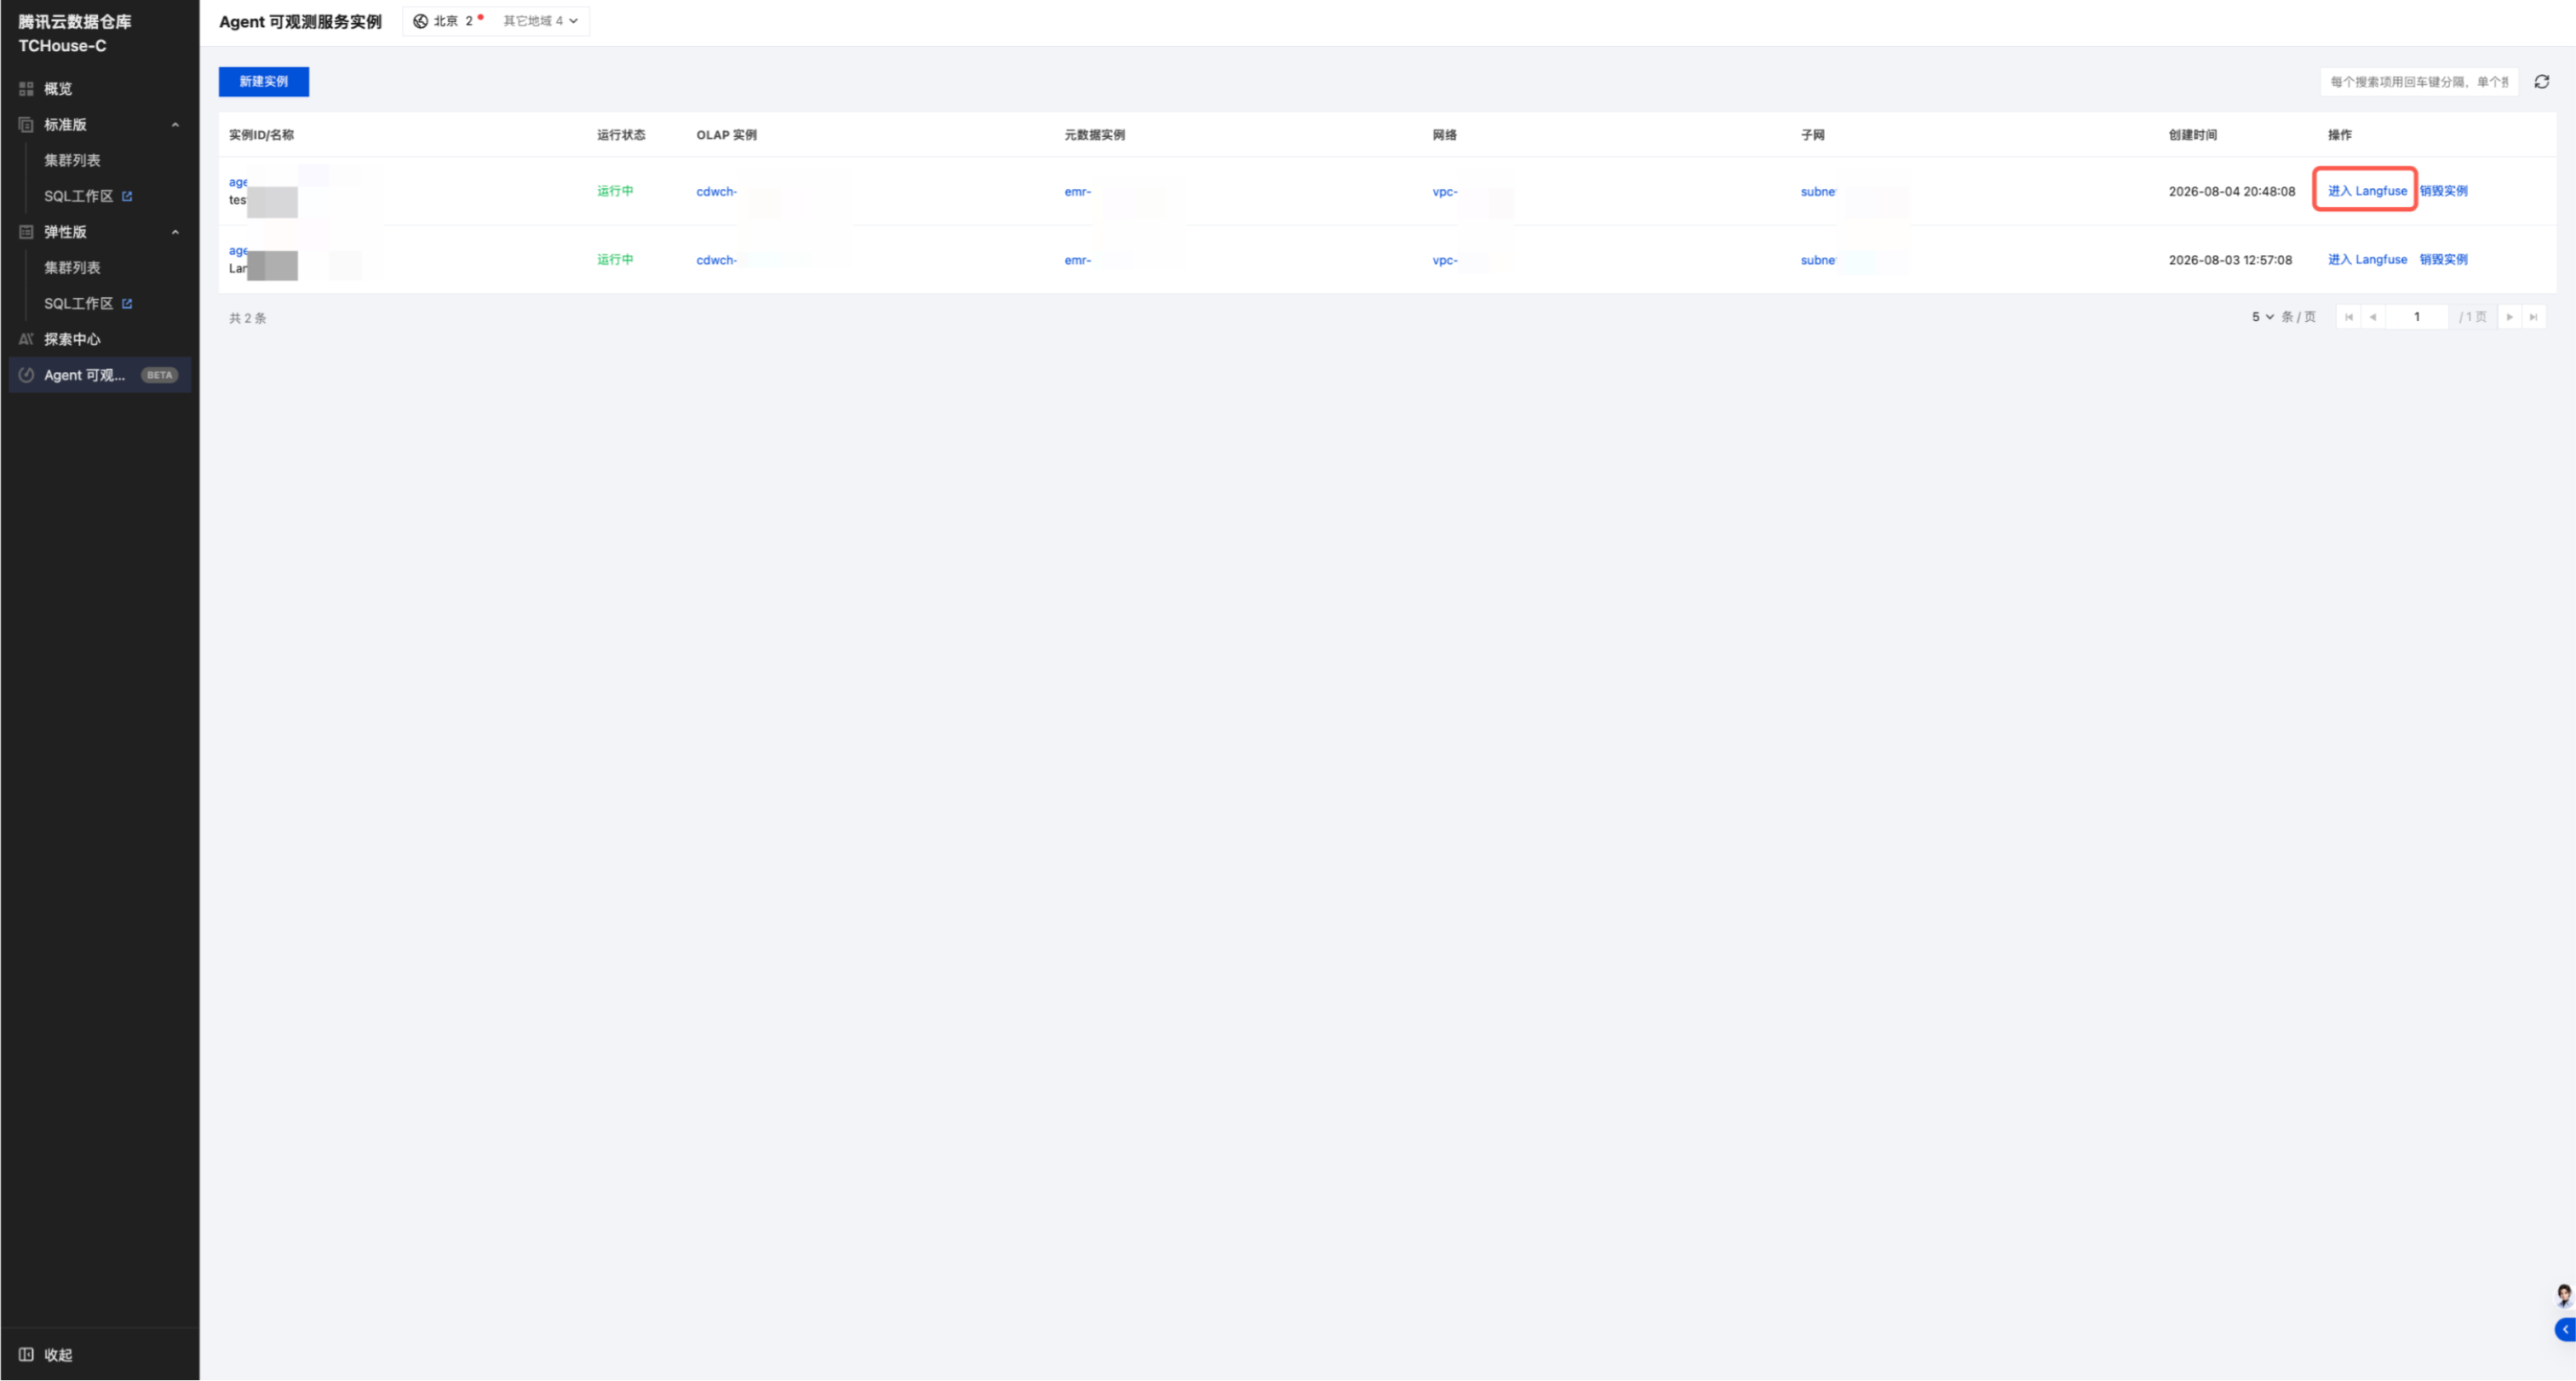
Task: Open cdwch- OLAP link in first row
Action: point(716,192)
